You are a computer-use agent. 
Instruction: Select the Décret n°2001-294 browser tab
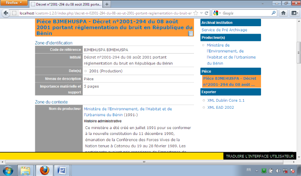[66, 4]
